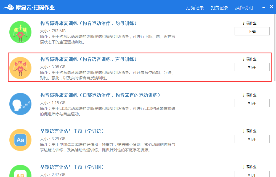
Task: Open 扫码记录 scan records menu
Action: click(195, 8)
